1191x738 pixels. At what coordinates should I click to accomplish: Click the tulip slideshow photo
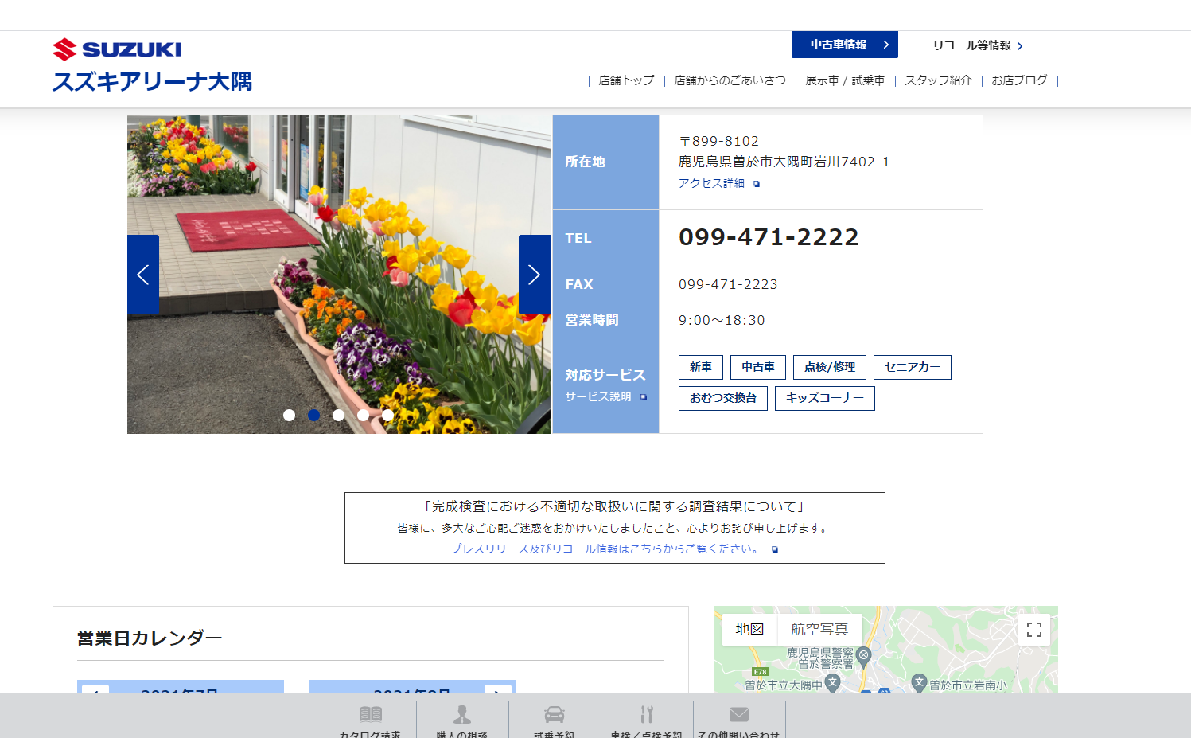coord(339,275)
